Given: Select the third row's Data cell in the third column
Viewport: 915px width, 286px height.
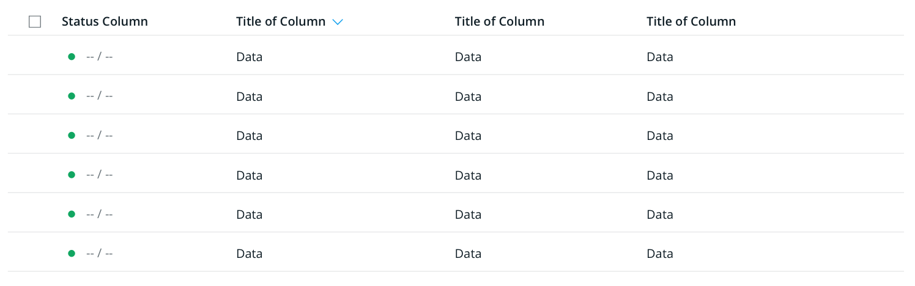Looking at the screenshot, I should click(469, 136).
